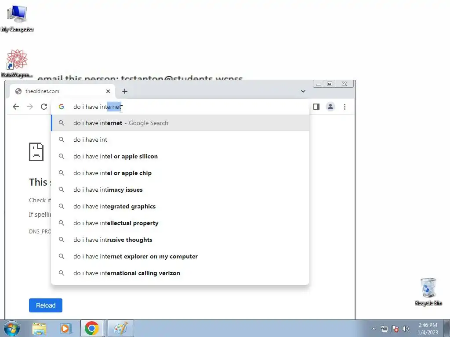This screenshot has height=337, width=450.
Task: Open My Computer desktop icon
Action: (17, 18)
